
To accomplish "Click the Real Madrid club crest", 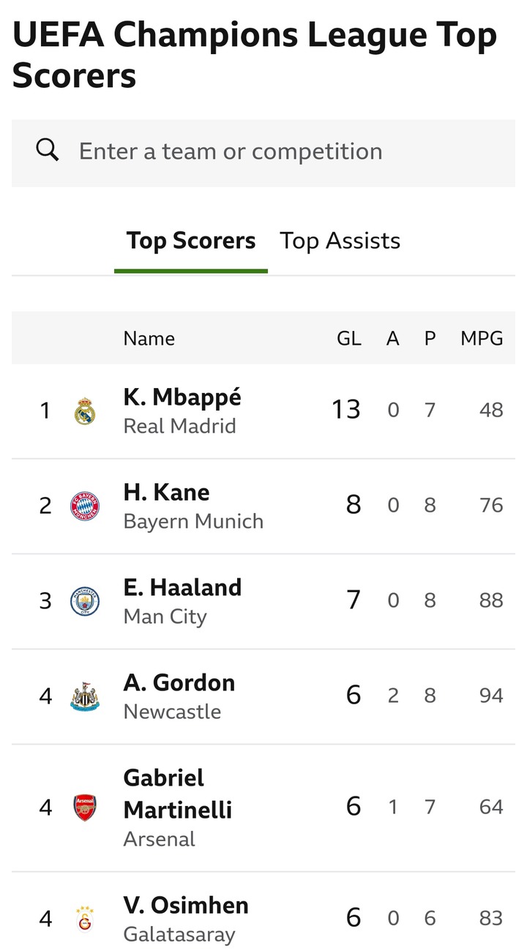I will [x=85, y=411].
